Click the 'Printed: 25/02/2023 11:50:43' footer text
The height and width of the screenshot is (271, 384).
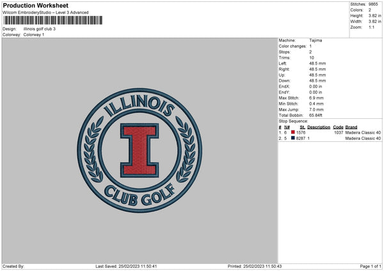(255, 267)
